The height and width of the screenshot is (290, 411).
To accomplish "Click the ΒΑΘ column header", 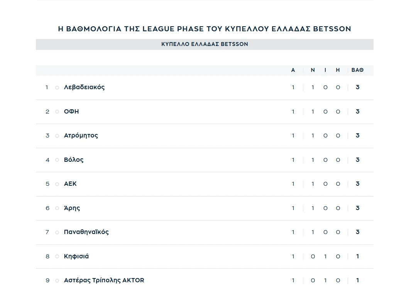I will [x=357, y=70].
